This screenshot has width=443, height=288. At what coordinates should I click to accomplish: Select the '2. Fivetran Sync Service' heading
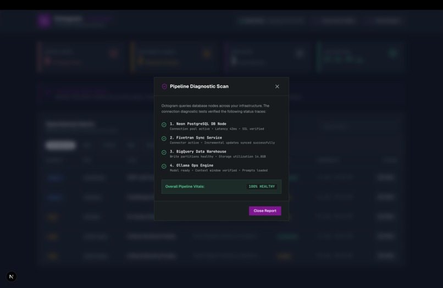pos(196,137)
